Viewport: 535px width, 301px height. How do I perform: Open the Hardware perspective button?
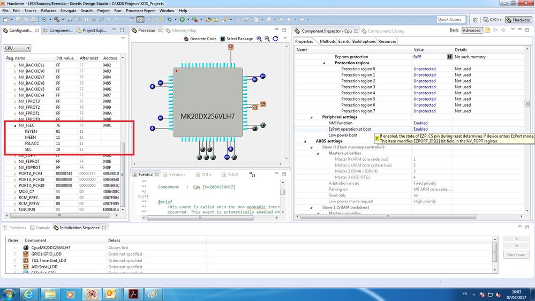(x=518, y=20)
